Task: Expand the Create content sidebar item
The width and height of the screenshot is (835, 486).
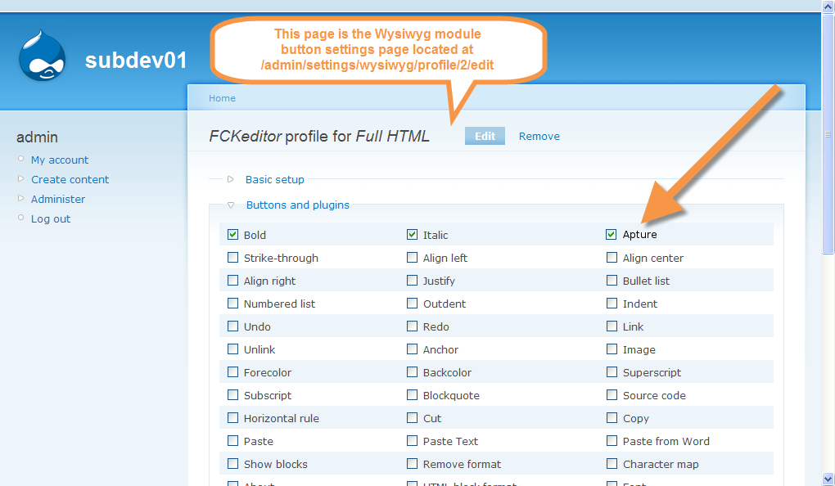Action: coord(70,179)
